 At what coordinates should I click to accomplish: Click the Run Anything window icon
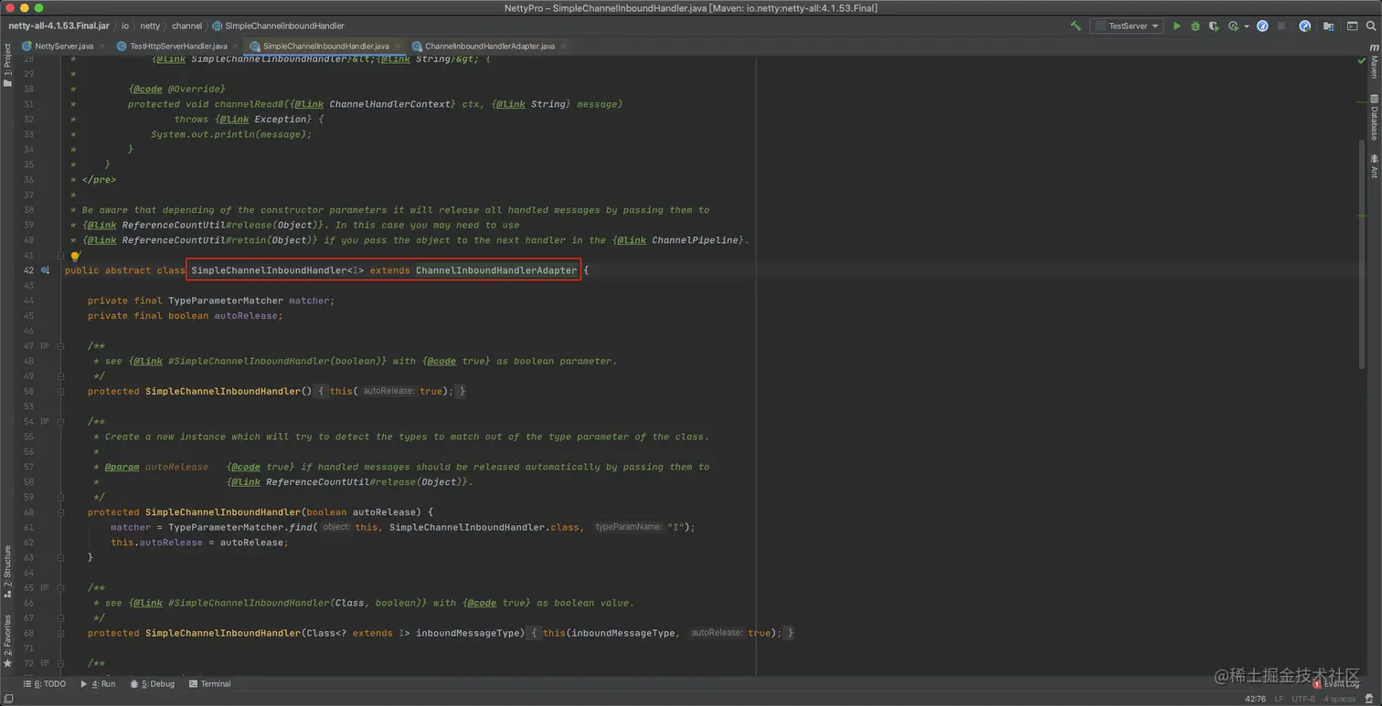tap(1352, 26)
